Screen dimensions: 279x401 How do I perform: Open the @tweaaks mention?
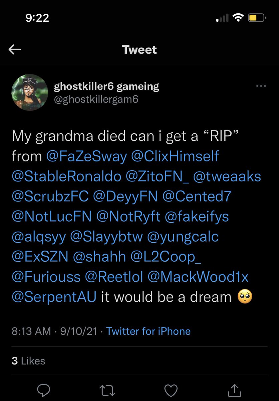point(227,176)
